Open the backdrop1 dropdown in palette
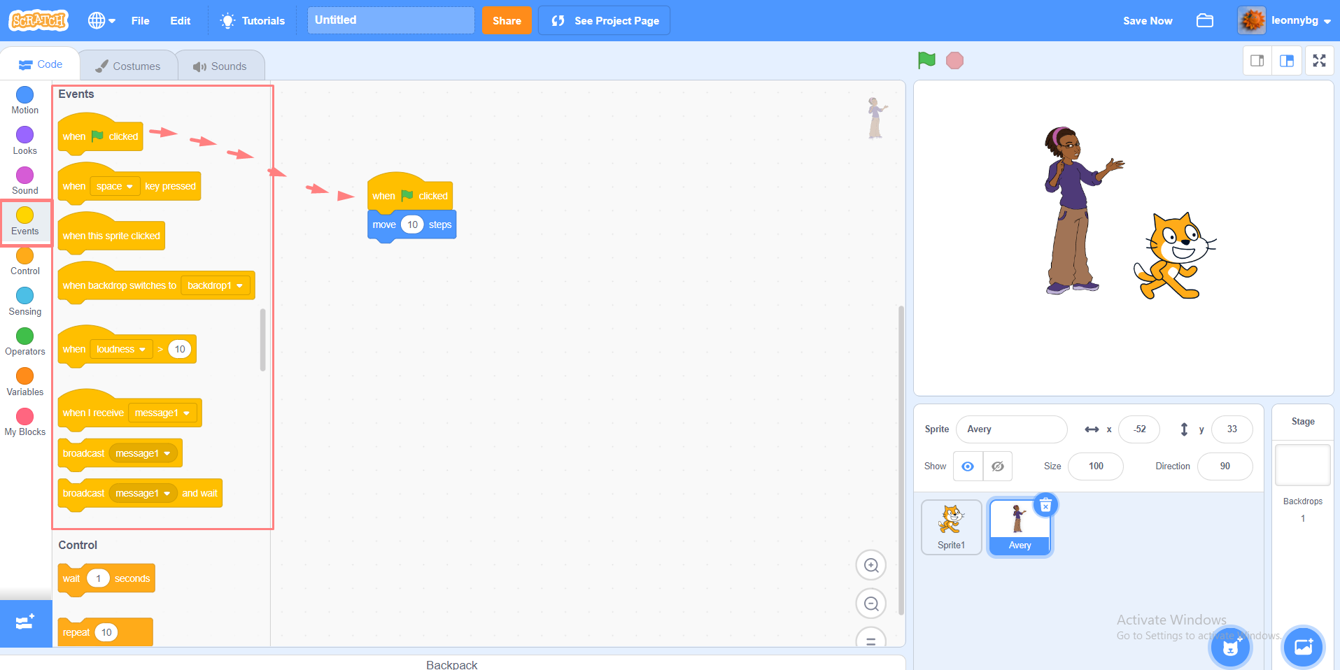1340x670 pixels. point(216,285)
